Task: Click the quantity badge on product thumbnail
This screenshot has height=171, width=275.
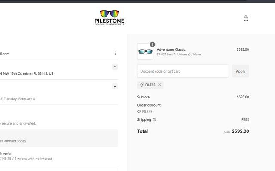Action: [153, 45]
